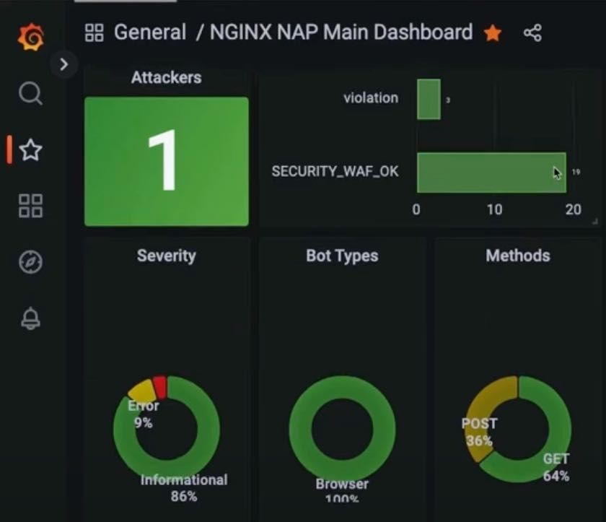Viewport: 606px width, 522px height.
Task: Click the violation bar in chart
Action: (429, 100)
